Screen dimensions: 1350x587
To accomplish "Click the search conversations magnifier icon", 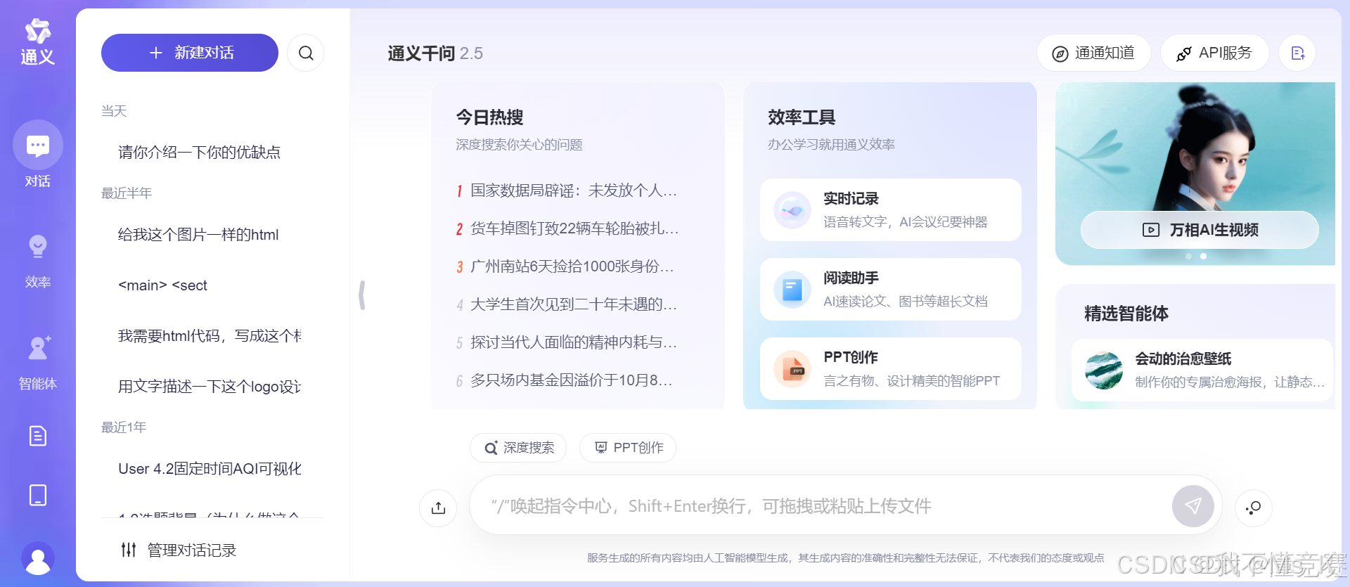I will click(x=306, y=53).
